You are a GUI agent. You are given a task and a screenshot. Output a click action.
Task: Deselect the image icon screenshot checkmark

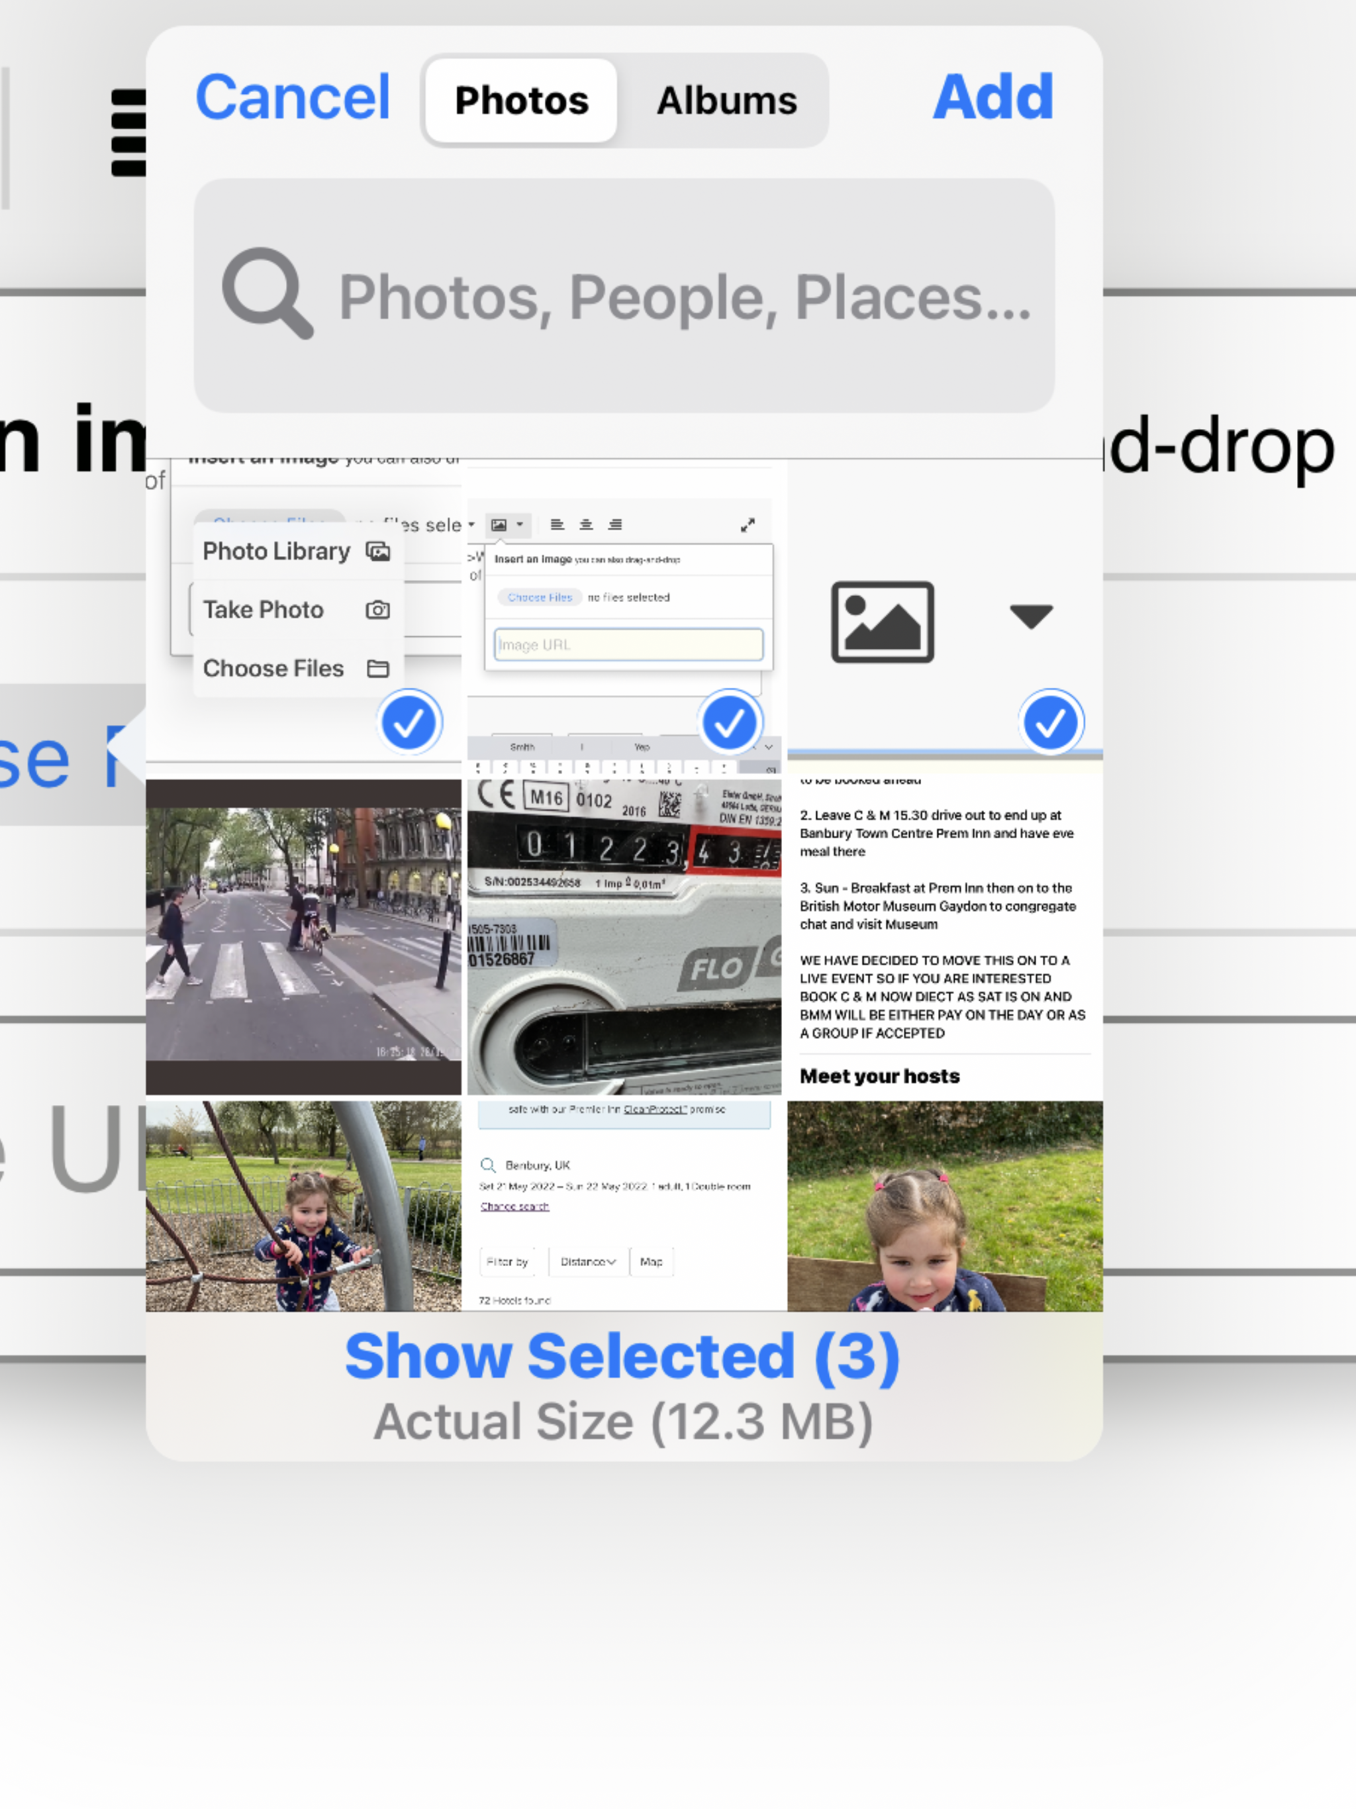click(1050, 722)
